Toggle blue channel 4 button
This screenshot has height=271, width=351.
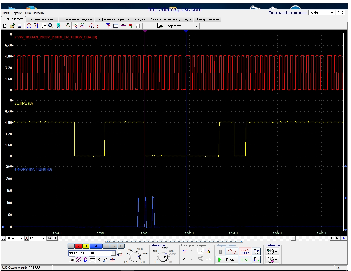click(96, 246)
